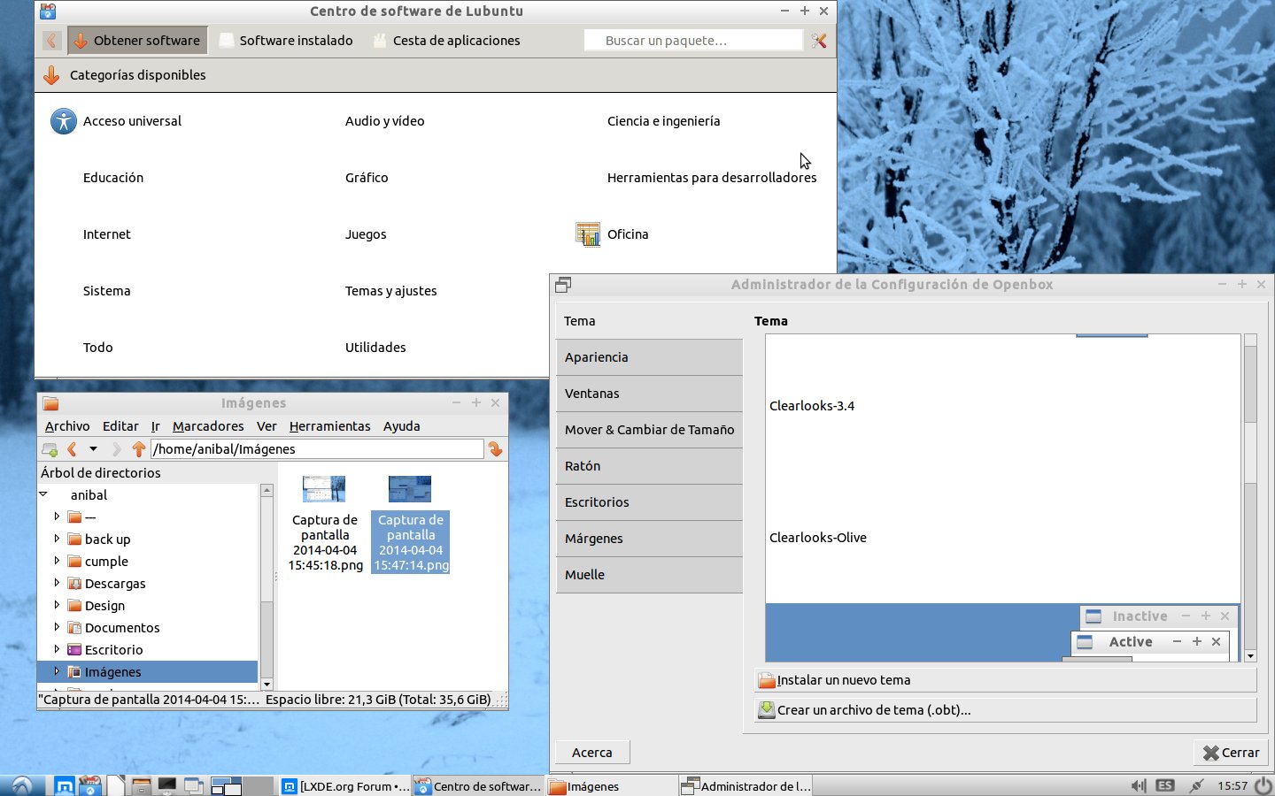The image size is (1275, 796).
Task: Launch Software Center from taskbar quick-launch icon
Action: click(89, 785)
